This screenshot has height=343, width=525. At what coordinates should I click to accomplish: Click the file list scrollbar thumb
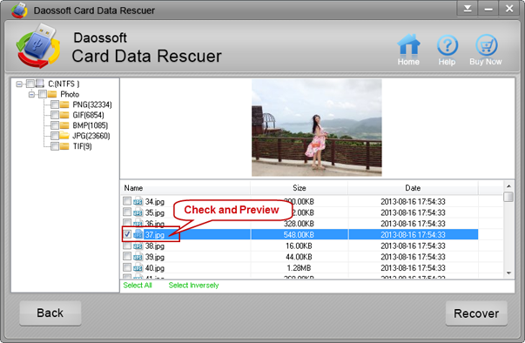coord(508,197)
